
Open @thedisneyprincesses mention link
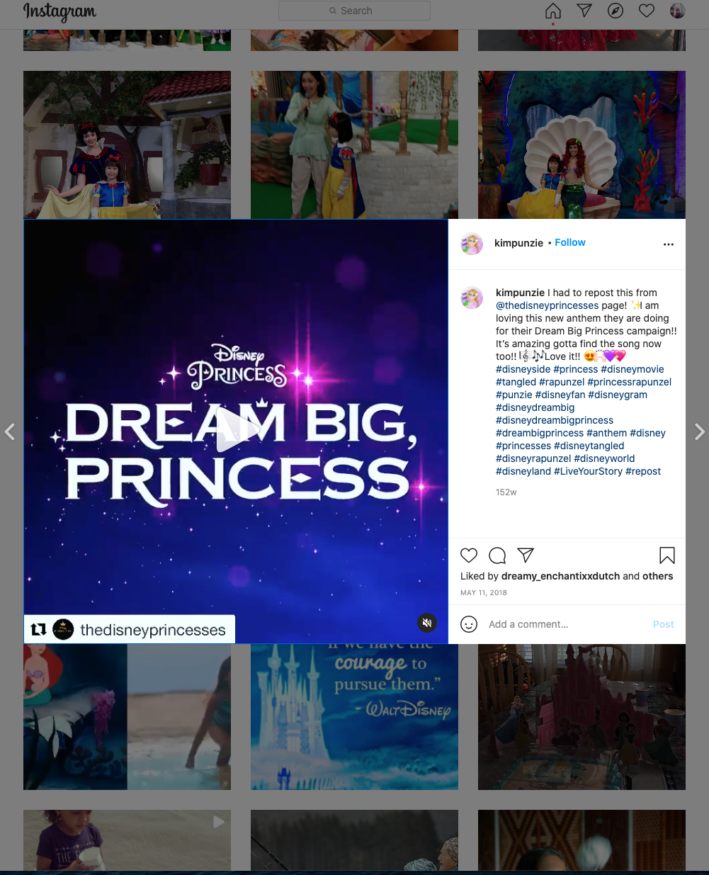click(x=547, y=305)
